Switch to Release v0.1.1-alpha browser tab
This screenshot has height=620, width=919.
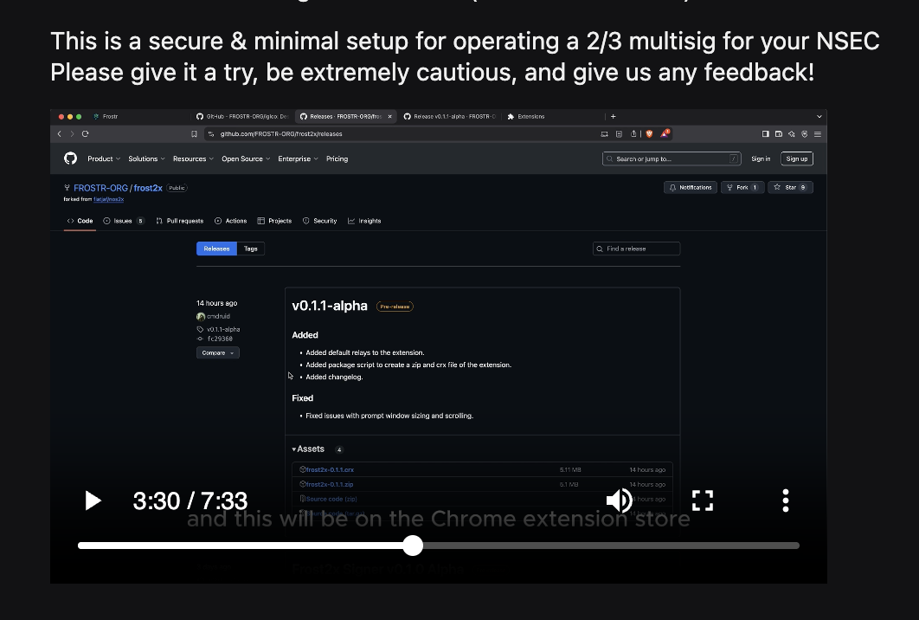click(449, 116)
